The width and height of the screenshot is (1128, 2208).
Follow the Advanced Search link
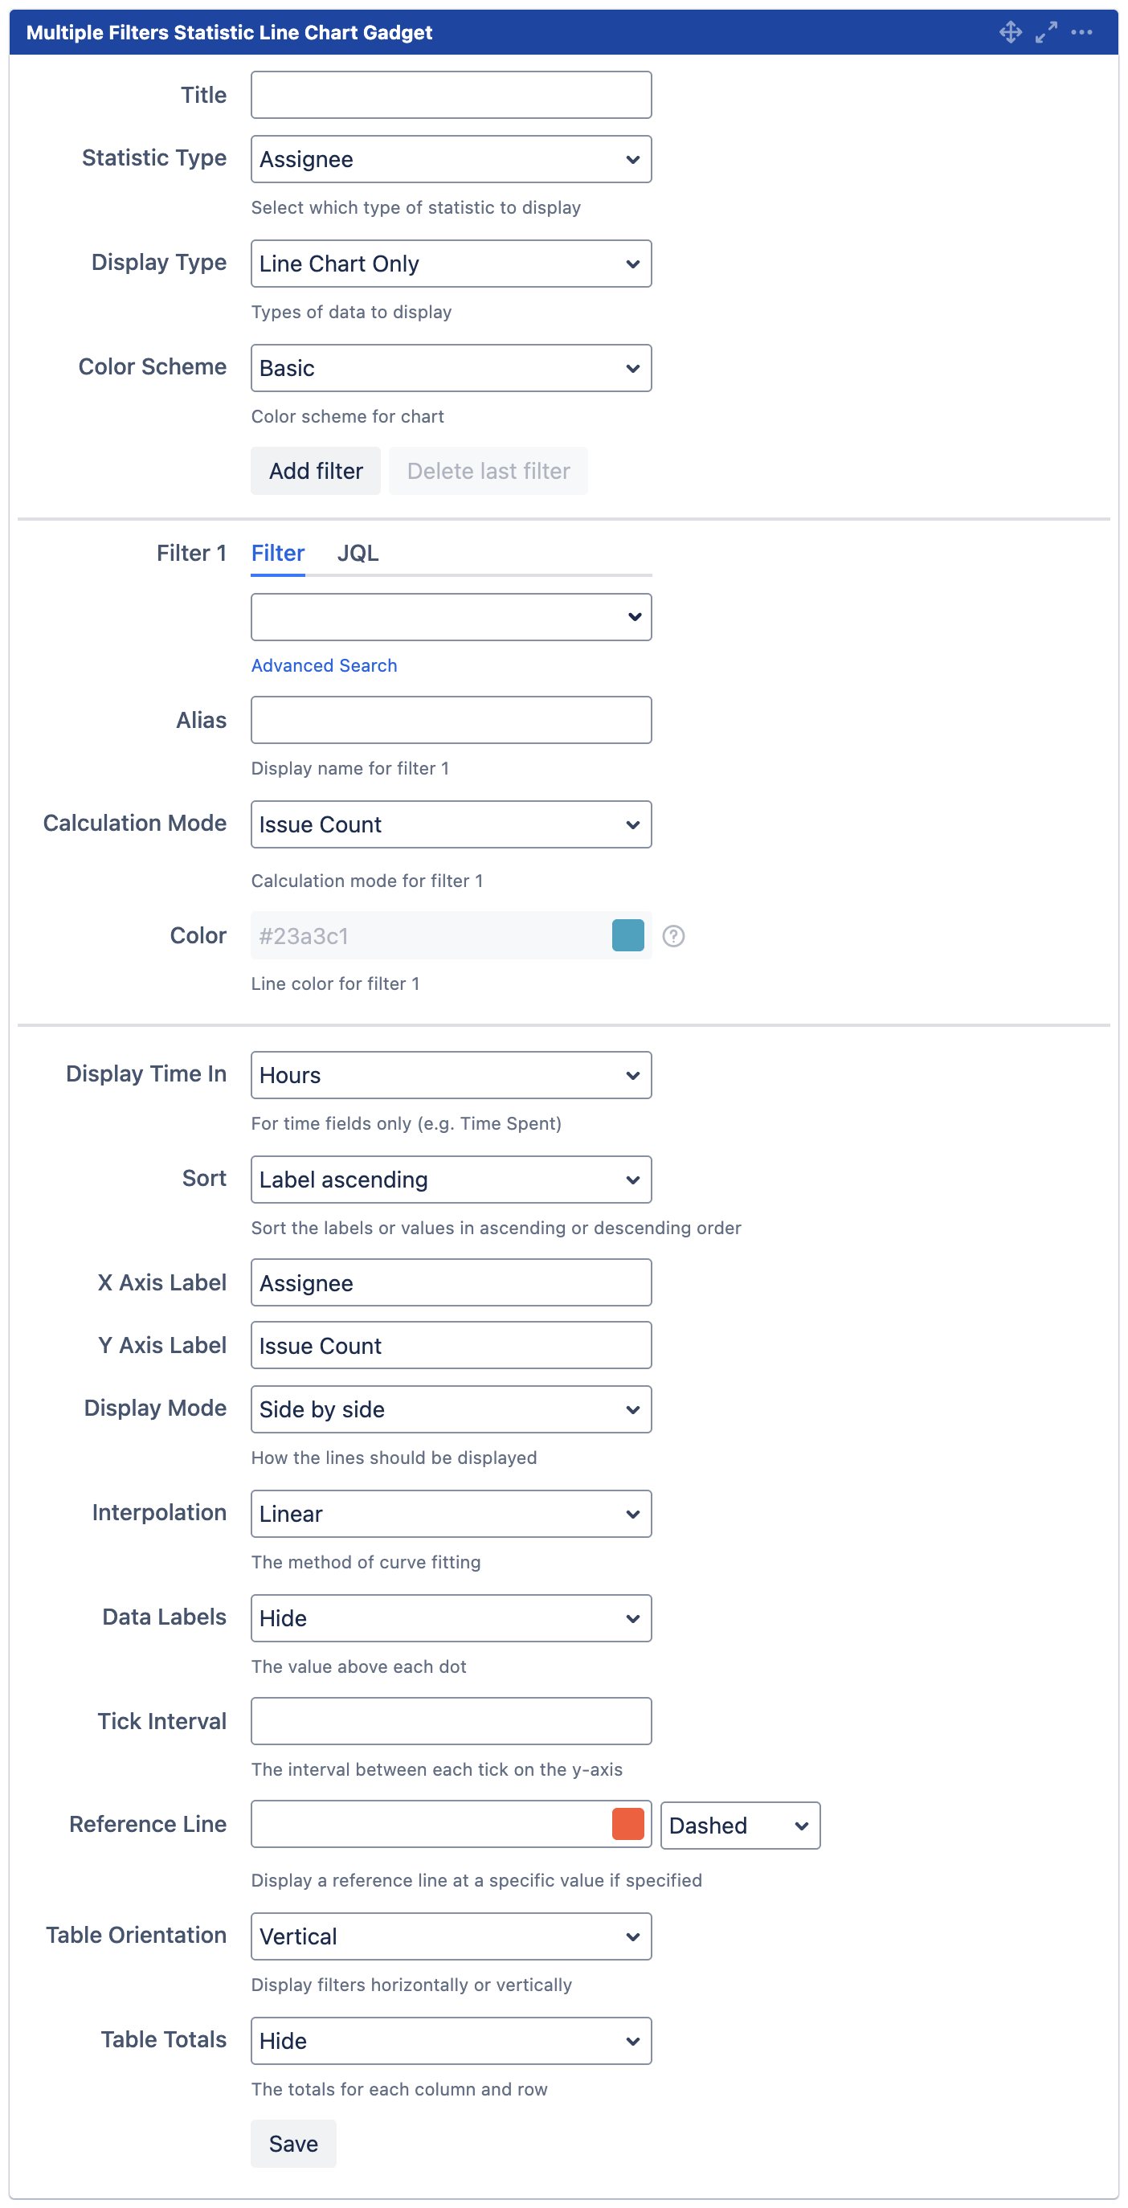click(x=324, y=666)
